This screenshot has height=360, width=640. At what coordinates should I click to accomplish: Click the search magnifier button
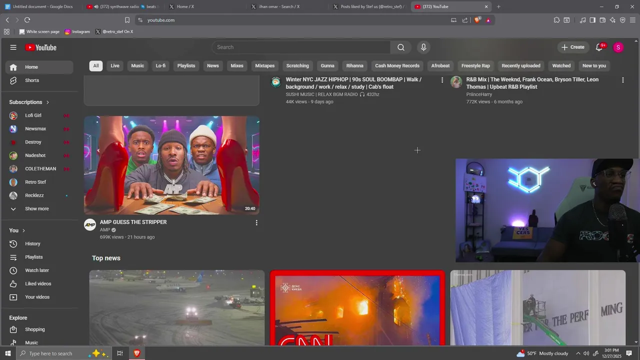401,47
